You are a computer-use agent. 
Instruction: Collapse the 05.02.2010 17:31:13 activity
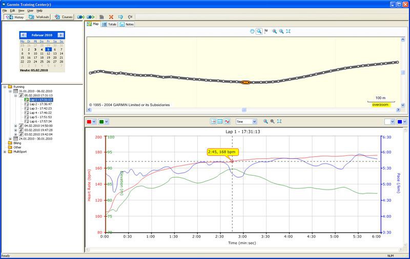pyautogui.click(x=16, y=96)
